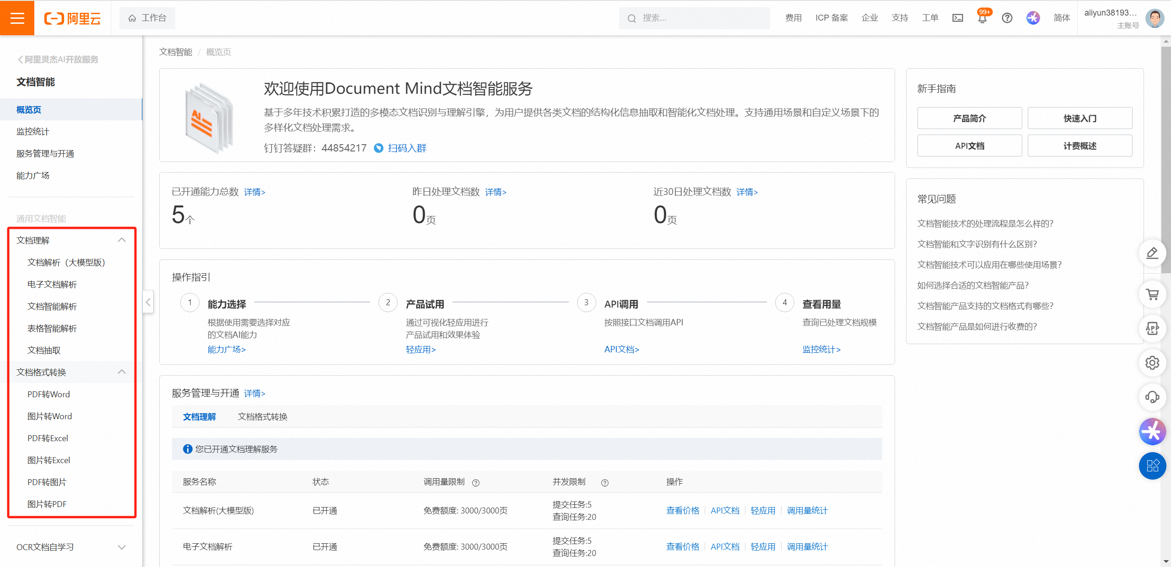The height and width of the screenshot is (567, 1171).
Task: Click the search magnifier icon
Action: coord(632,18)
